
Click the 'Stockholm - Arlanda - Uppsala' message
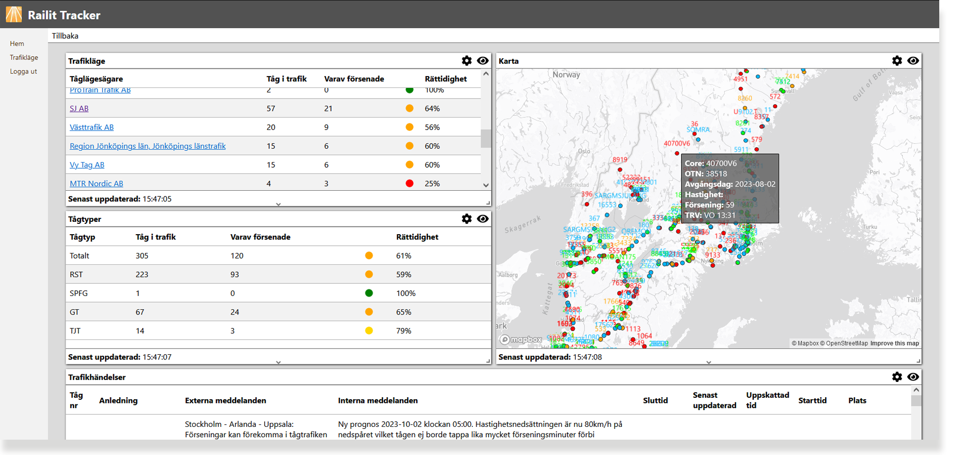[x=256, y=429]
